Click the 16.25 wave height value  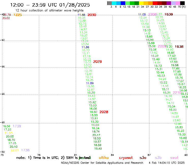point(182,87)
